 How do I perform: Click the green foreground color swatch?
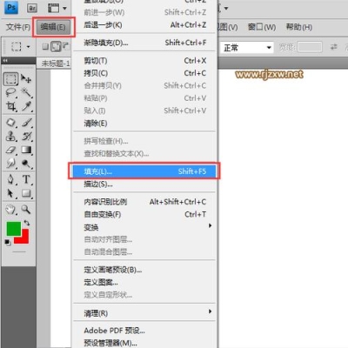click(x=14, y=229)
